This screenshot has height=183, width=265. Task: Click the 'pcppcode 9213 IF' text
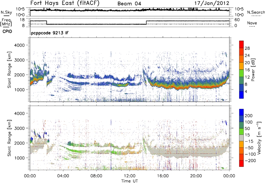pyautogui.click(x=50, y=33)
